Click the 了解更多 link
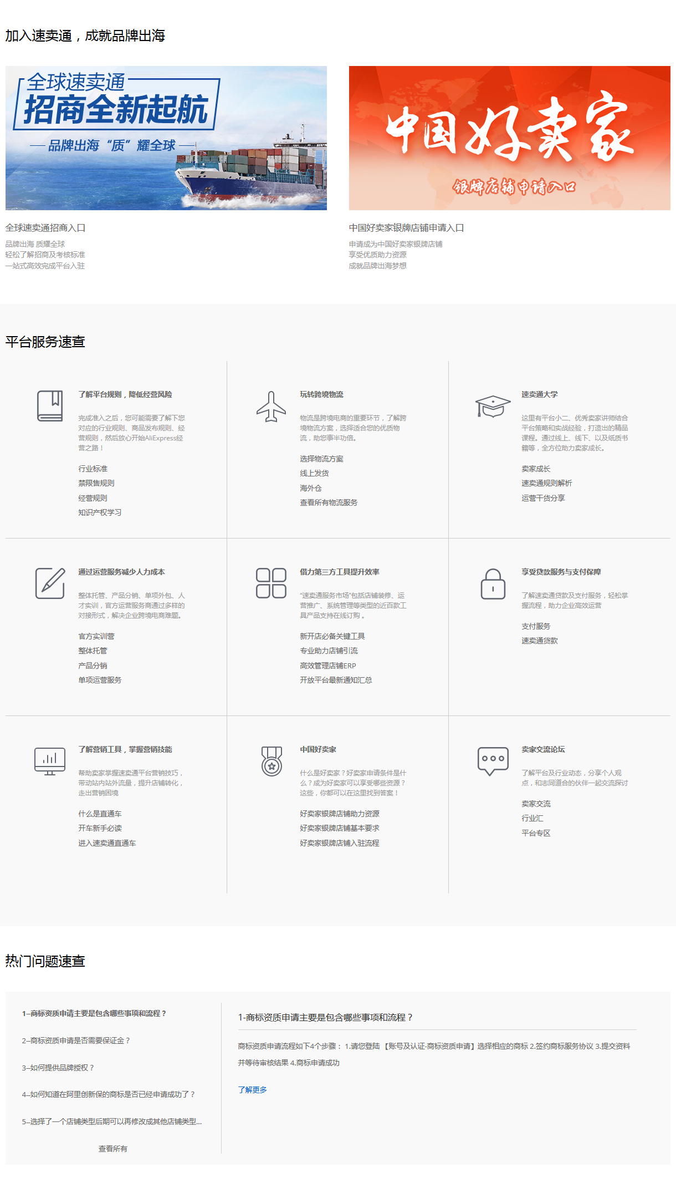Viewport: 676px width, 1198px height. pos(253,1090)
